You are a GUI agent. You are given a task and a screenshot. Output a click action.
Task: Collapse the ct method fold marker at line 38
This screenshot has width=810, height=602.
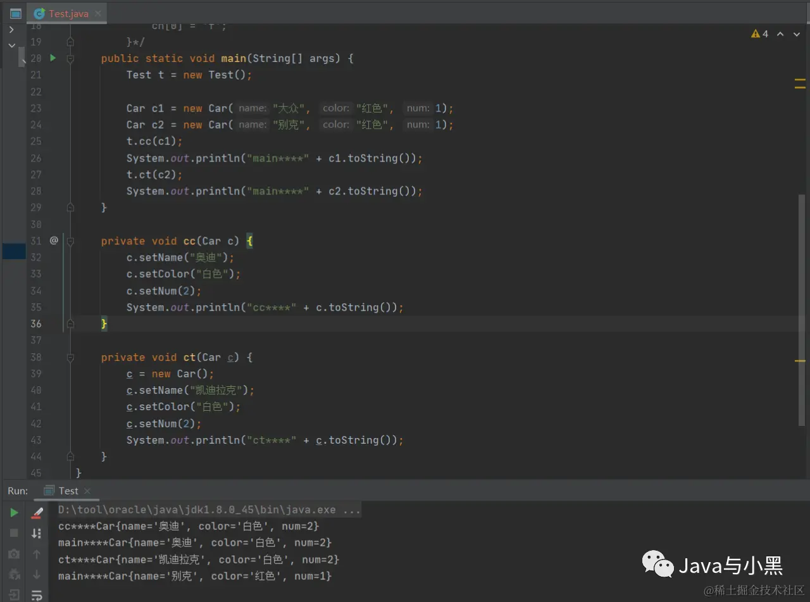click(70, 357)
